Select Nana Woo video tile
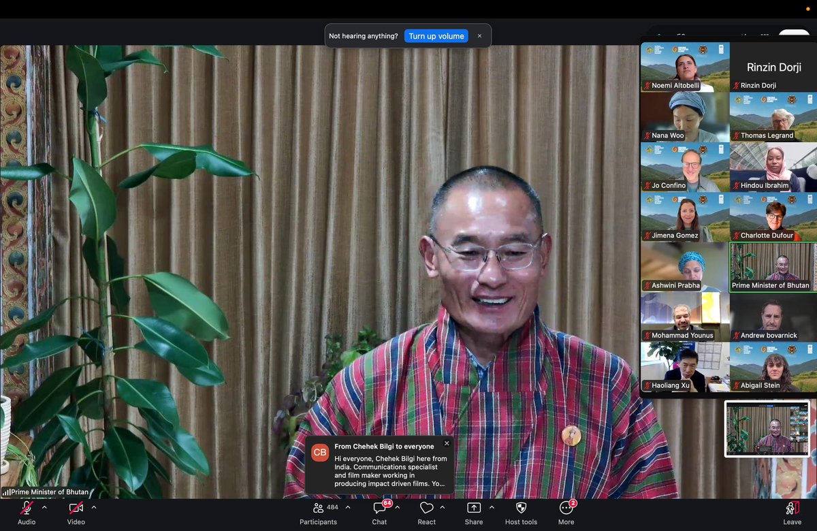This screenshot has height=531, width=817. click(685, 117)
